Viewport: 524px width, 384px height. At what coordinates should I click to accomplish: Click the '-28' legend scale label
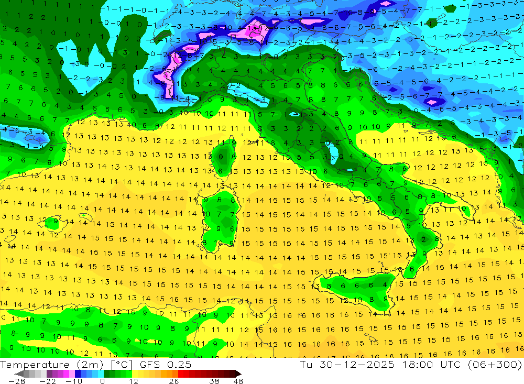17,381
